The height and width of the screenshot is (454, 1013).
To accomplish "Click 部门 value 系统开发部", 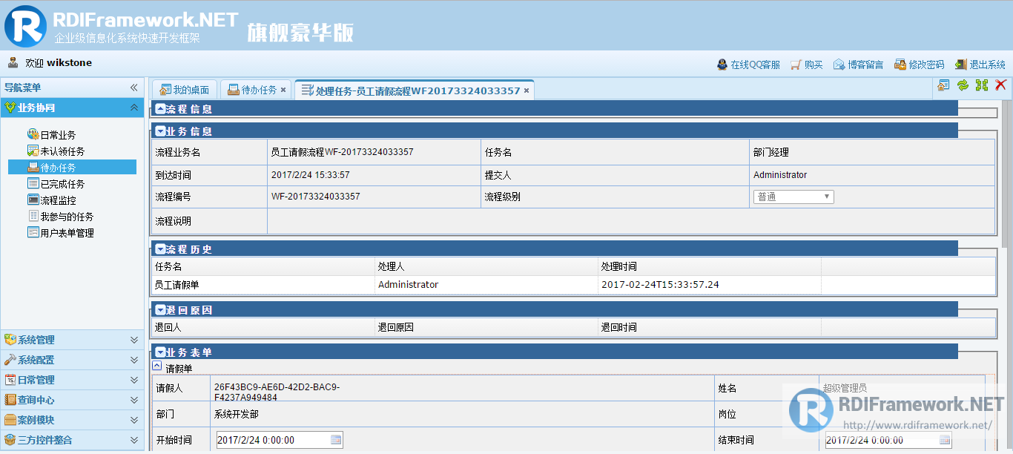I will (236, 414).
